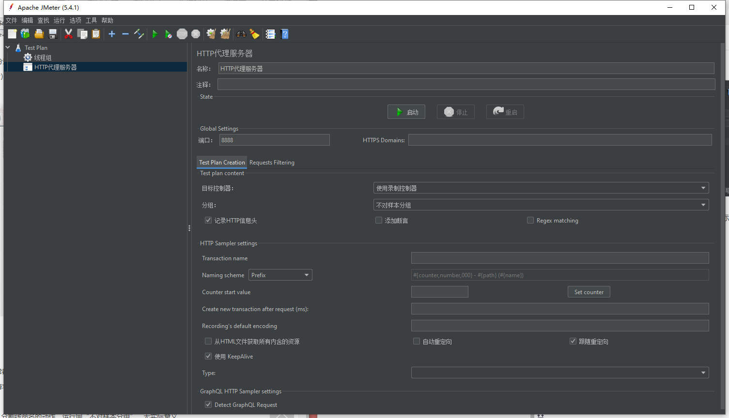Click the 注释 comment field
The height and width of the screenshot is (418, 729).
pyautogui.click(x=466, y=84)
